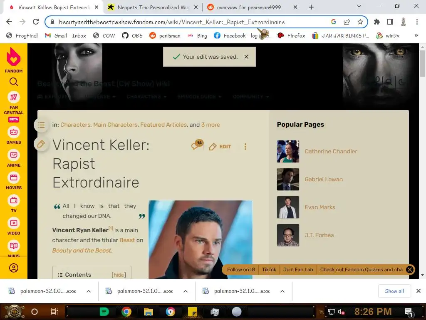This screenshot has height=320, width=426.
Task: Open the page's three-dot more actions menu
Action: click(245, 147)
